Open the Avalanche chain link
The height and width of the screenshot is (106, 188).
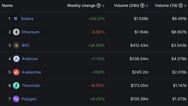(31, 72)
